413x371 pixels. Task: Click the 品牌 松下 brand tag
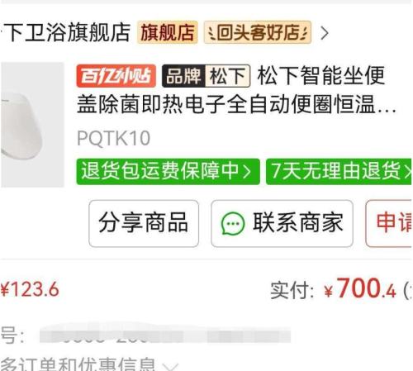click(x=206, y=76)
